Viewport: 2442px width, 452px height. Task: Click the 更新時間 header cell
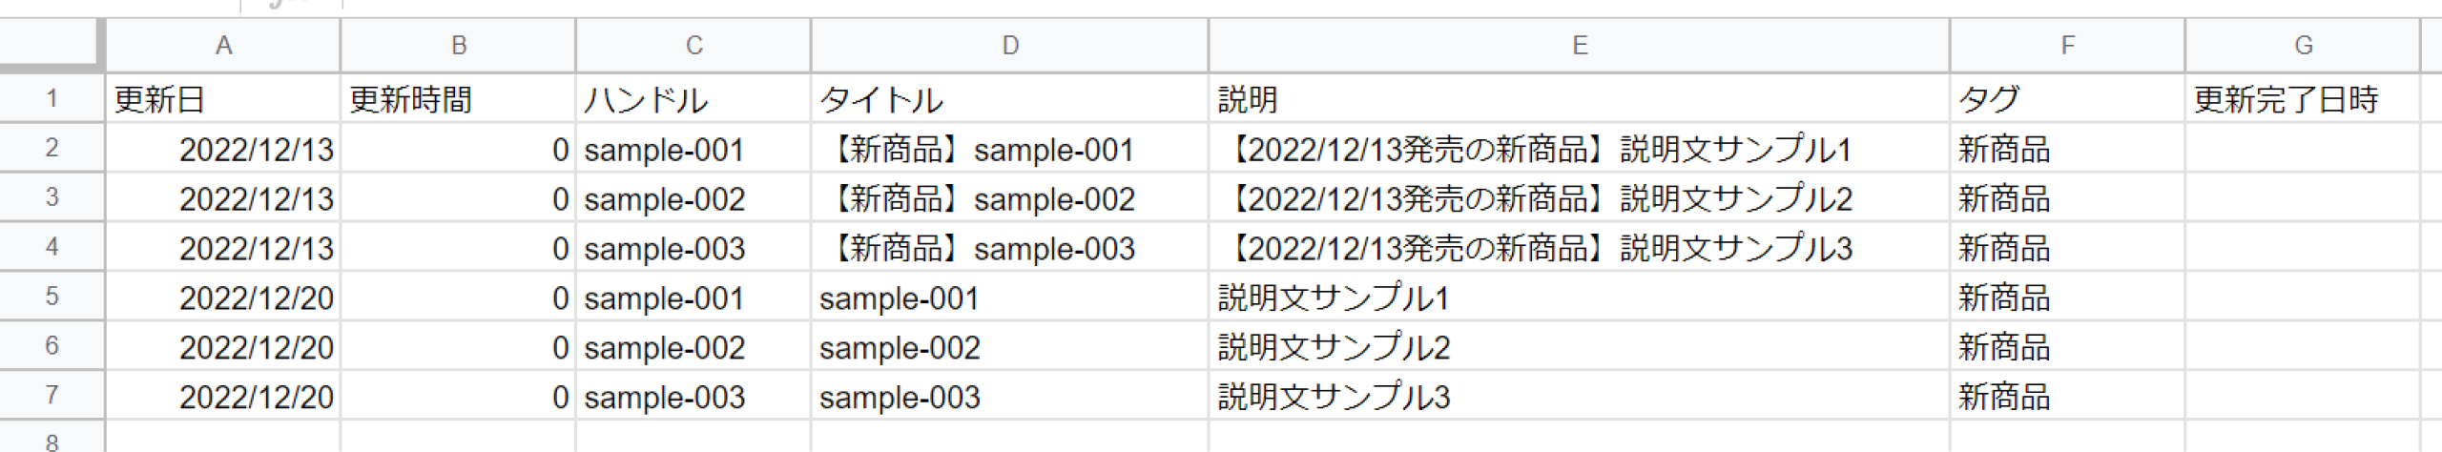pyautogui.click(x=458, y=99)
